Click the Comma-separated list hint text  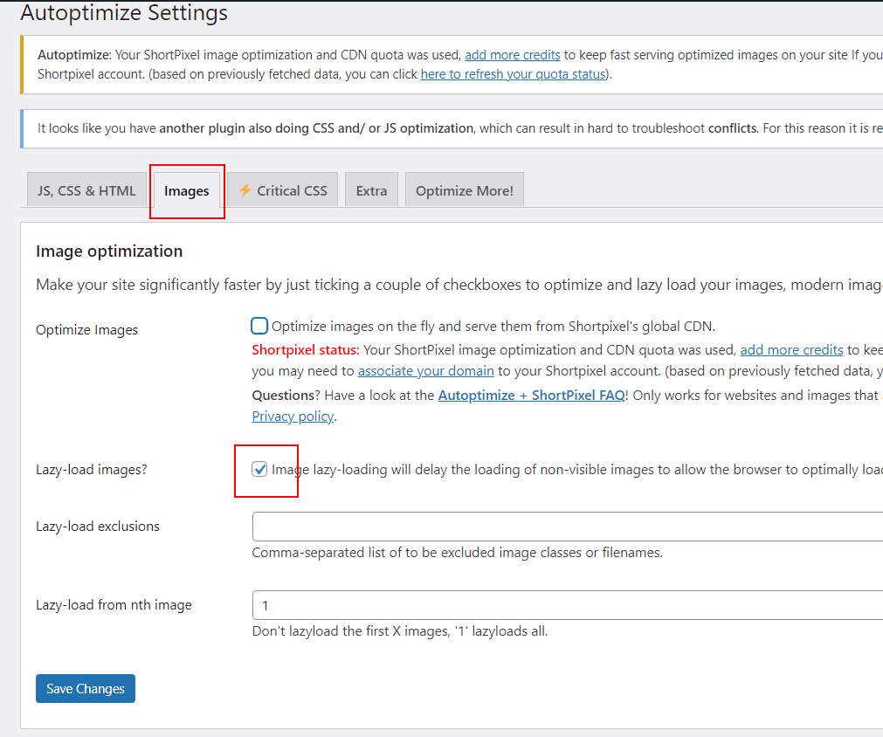click(458, 553)
